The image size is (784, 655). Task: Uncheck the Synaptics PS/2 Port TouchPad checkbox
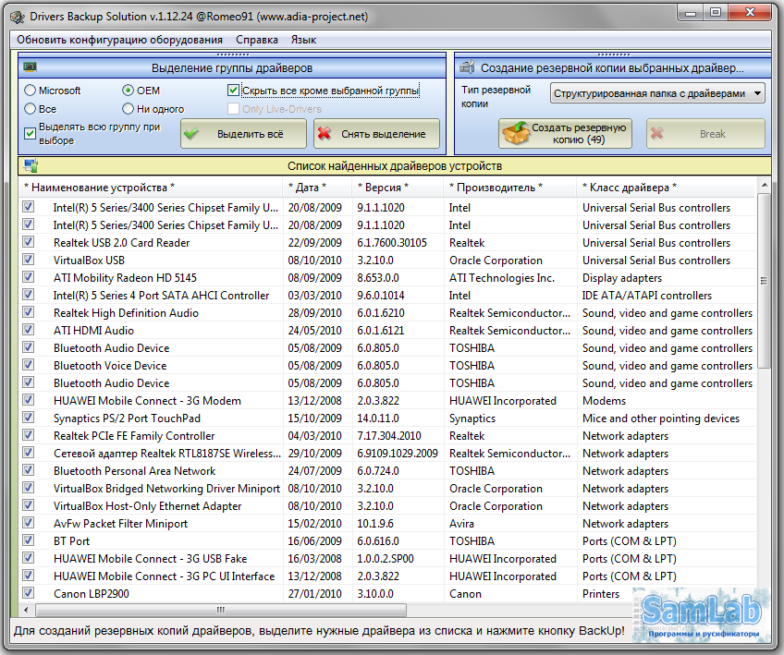(x=29, y=418)
